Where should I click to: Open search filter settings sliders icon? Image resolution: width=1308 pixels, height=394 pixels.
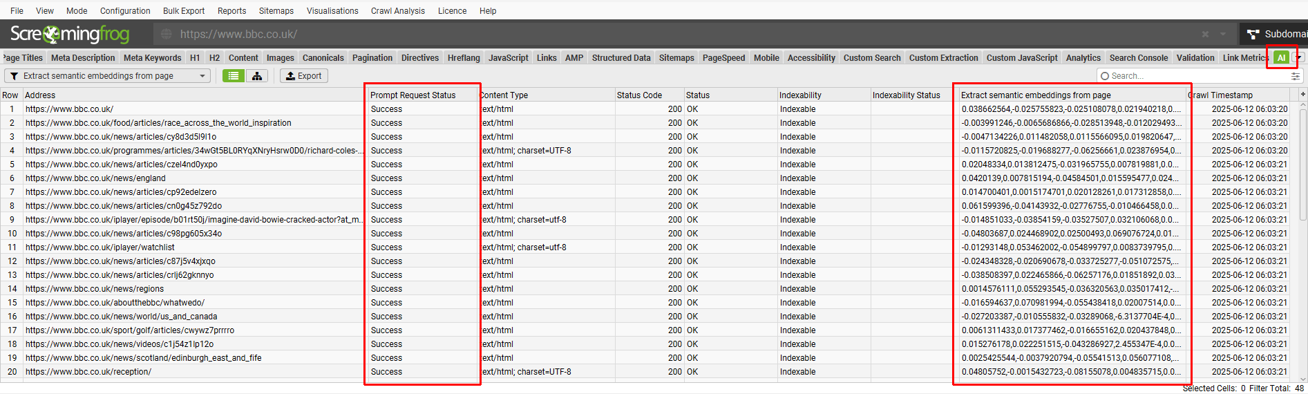pos(1296,76)
